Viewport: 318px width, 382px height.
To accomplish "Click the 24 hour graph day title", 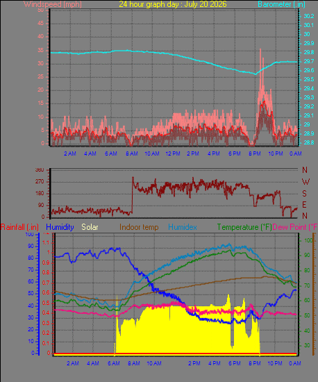I will click(x=173, y=4).
